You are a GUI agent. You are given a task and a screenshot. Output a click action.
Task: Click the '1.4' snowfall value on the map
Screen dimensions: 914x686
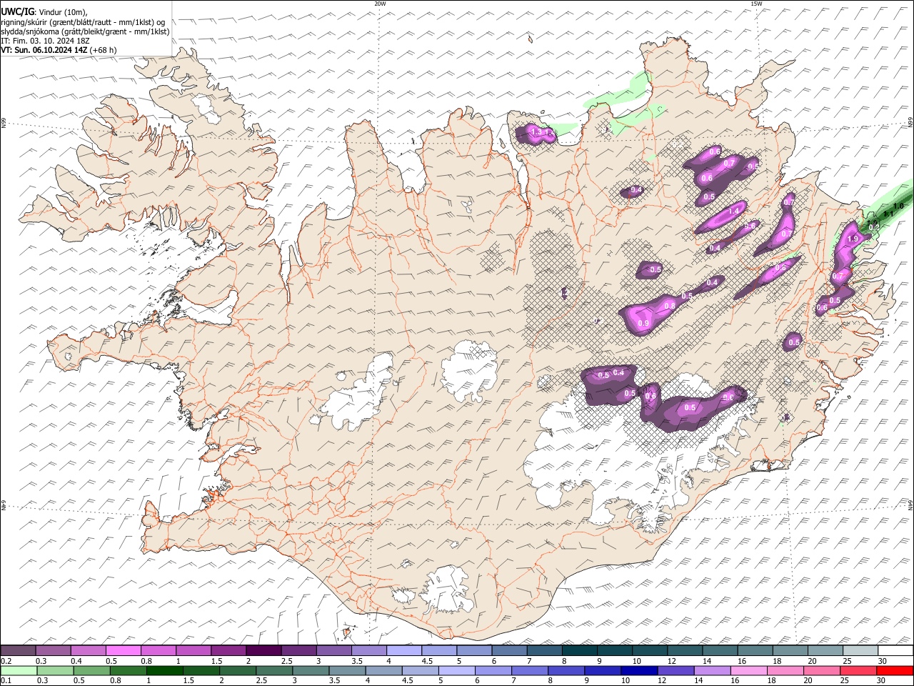pos(733,212)
